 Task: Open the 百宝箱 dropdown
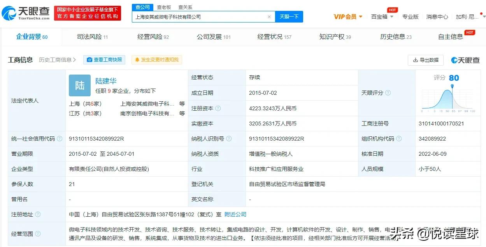click(382, 17)
